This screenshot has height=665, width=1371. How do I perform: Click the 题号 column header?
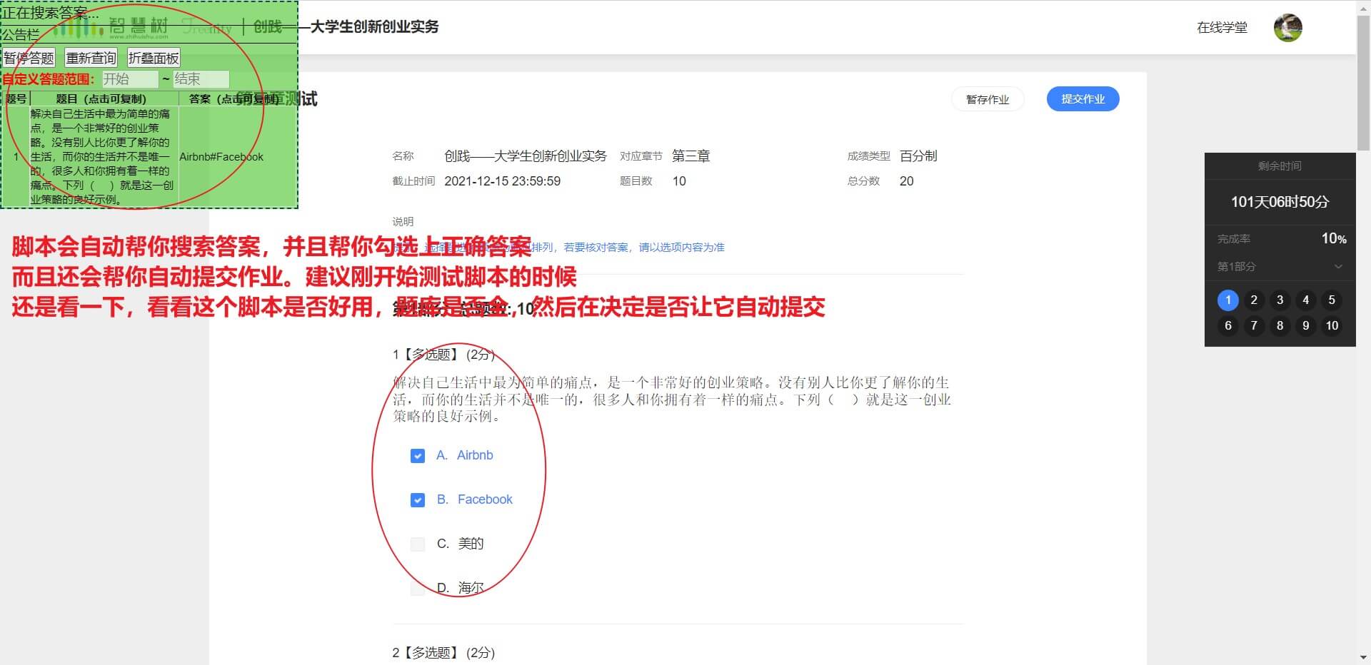[x=16, y=98]
